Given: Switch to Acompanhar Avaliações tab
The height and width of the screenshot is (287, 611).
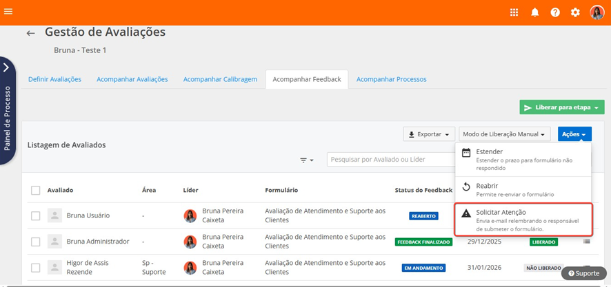Looking at the screenshot, I should click(x=132, y=79).
